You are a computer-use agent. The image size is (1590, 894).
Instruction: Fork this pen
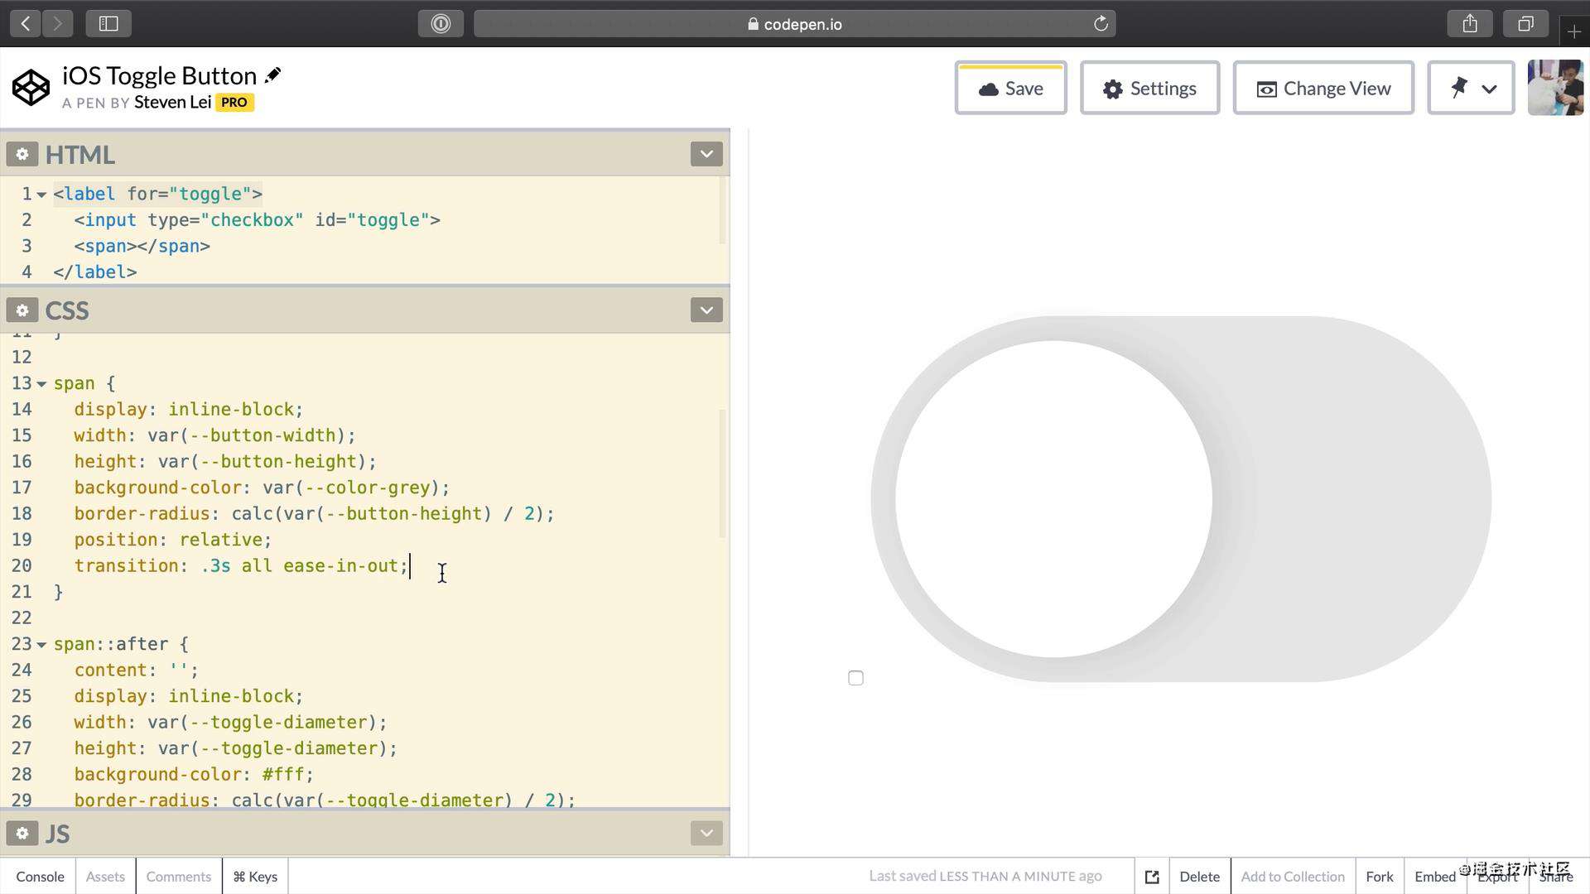click(1380, 877)
